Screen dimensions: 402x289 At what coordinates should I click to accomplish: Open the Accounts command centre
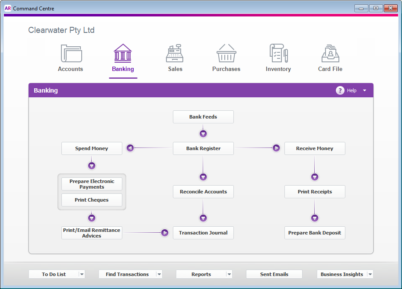coord(70,56)
